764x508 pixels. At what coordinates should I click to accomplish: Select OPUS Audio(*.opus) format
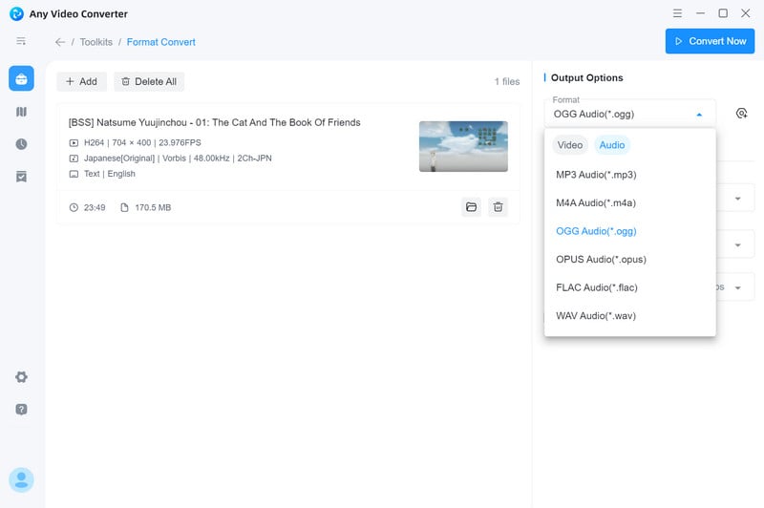coord(630,259)
